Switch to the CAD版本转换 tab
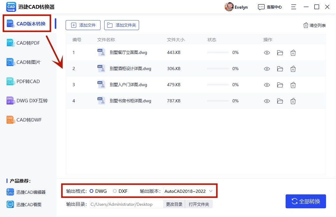Viewport: 336px width, 217px height. [x=26, y=23]
